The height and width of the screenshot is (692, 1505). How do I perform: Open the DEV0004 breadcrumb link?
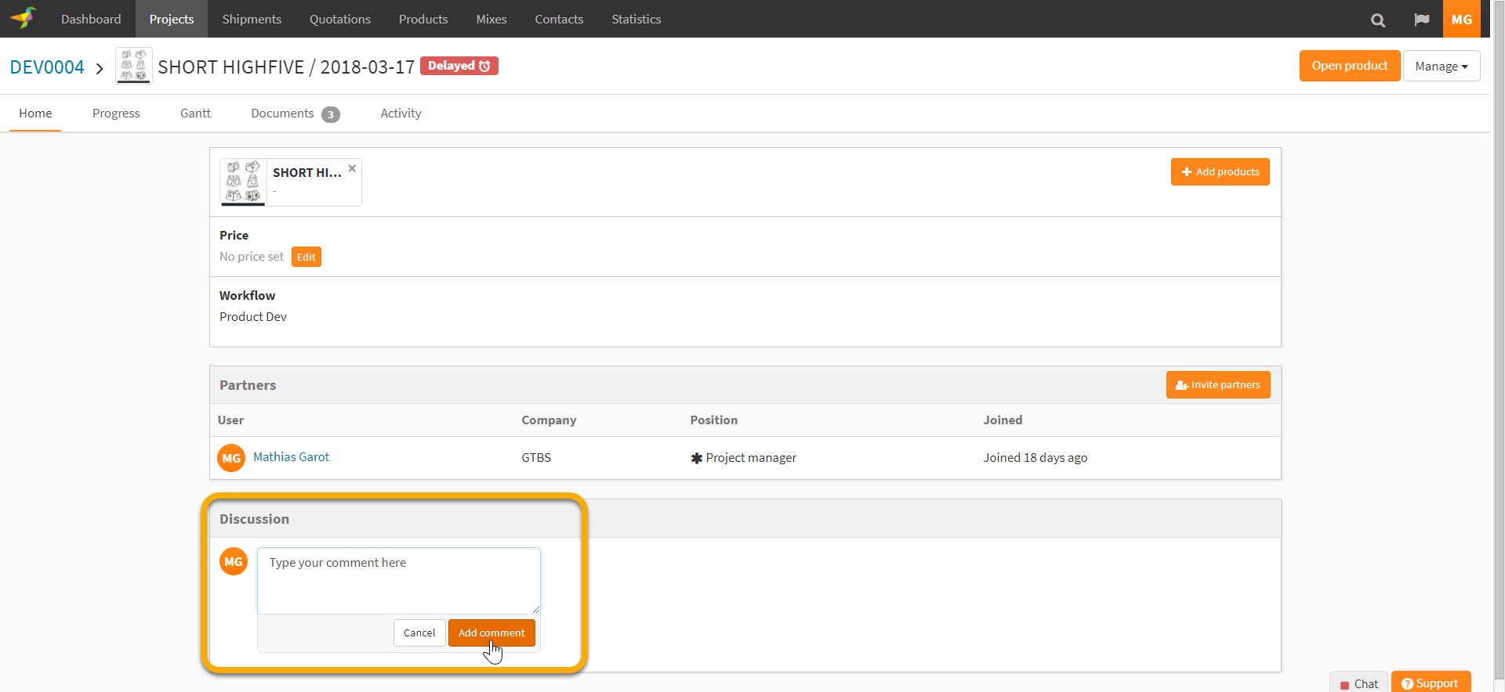click(x=47, y=67)
